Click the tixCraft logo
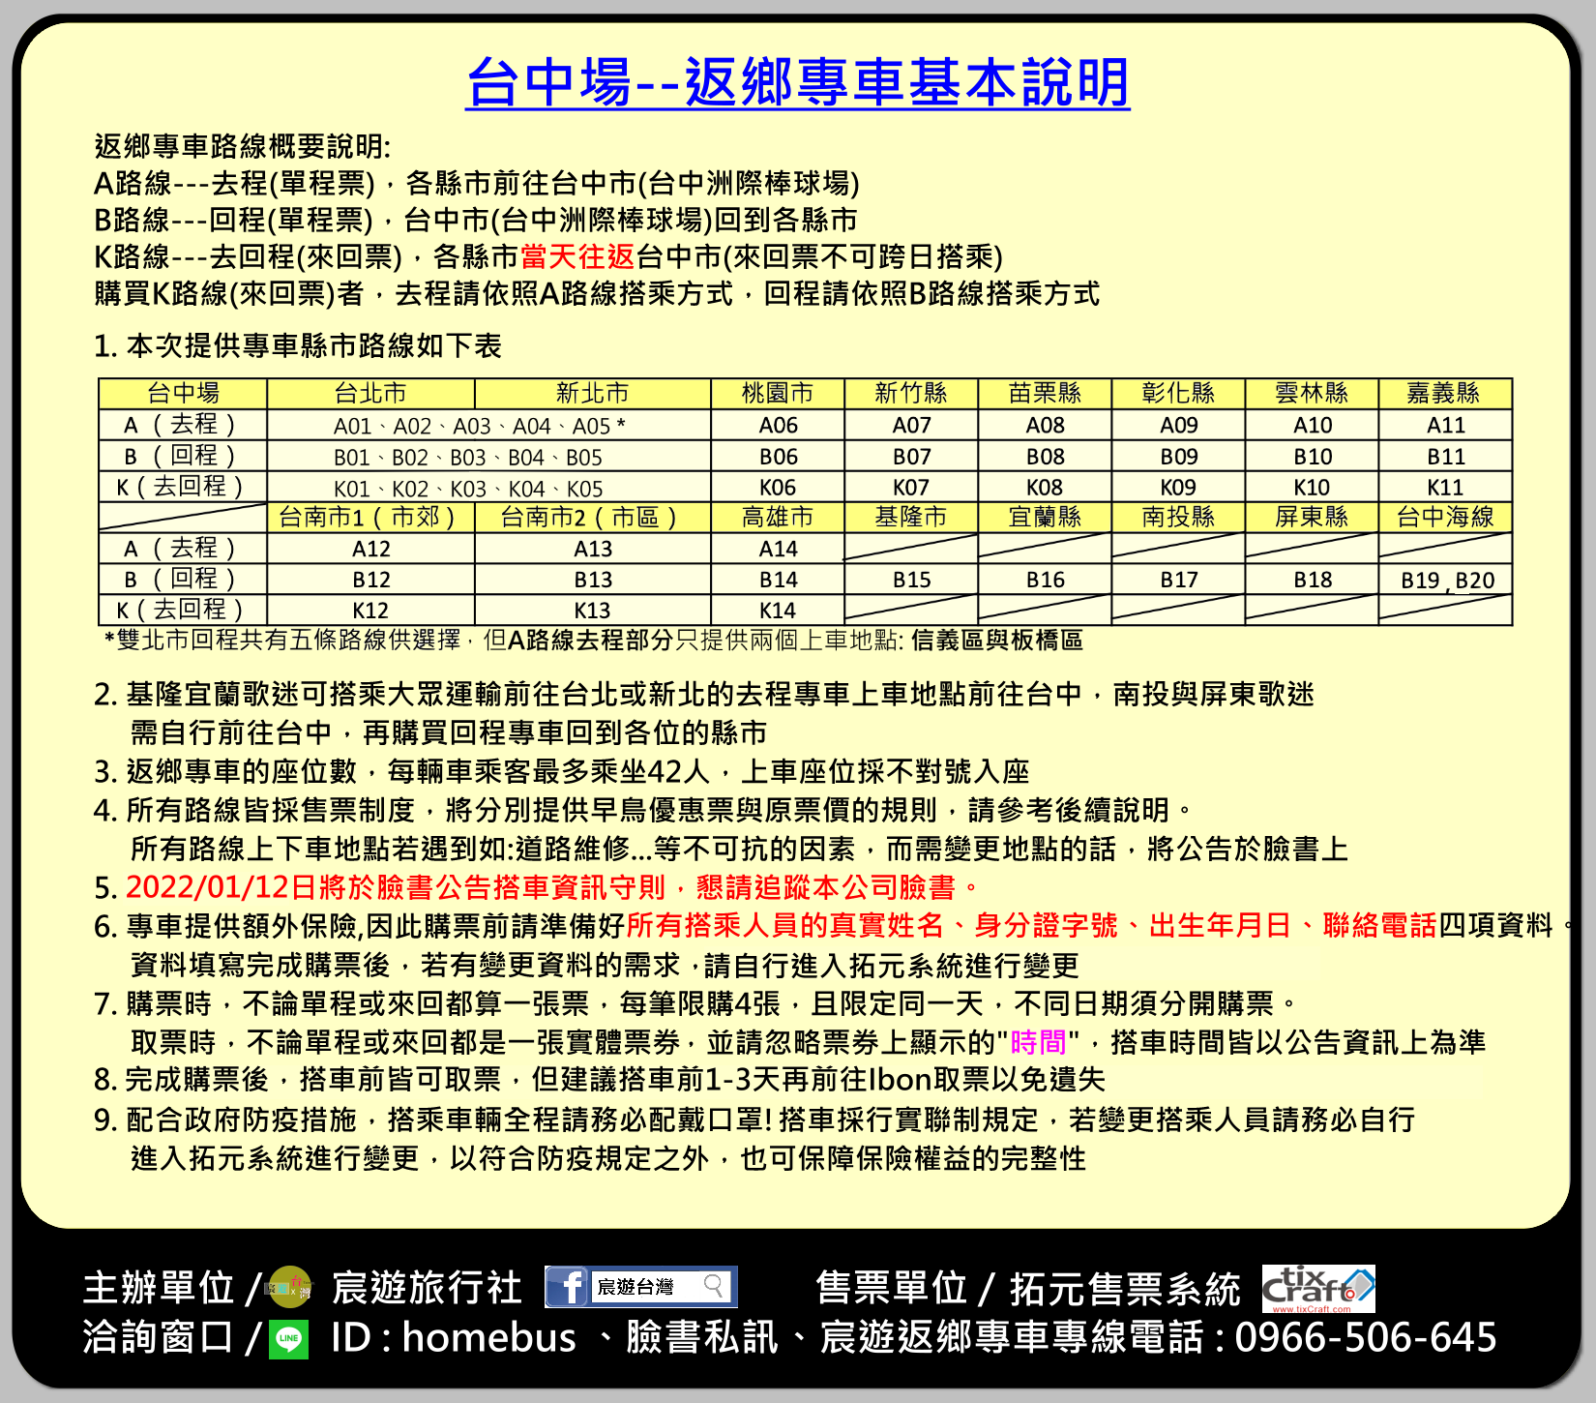This screenshot has height=1403, width=1596. (1318, 1289)
